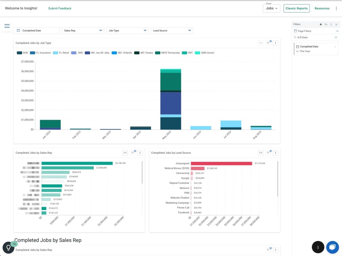342x256 pixels.
Task: Open the View Jobs selector
Action: coord(271,8)
